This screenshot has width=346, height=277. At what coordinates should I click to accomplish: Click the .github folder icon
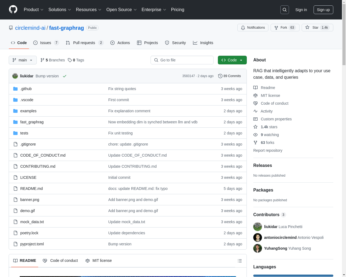(x=15, y=89)
